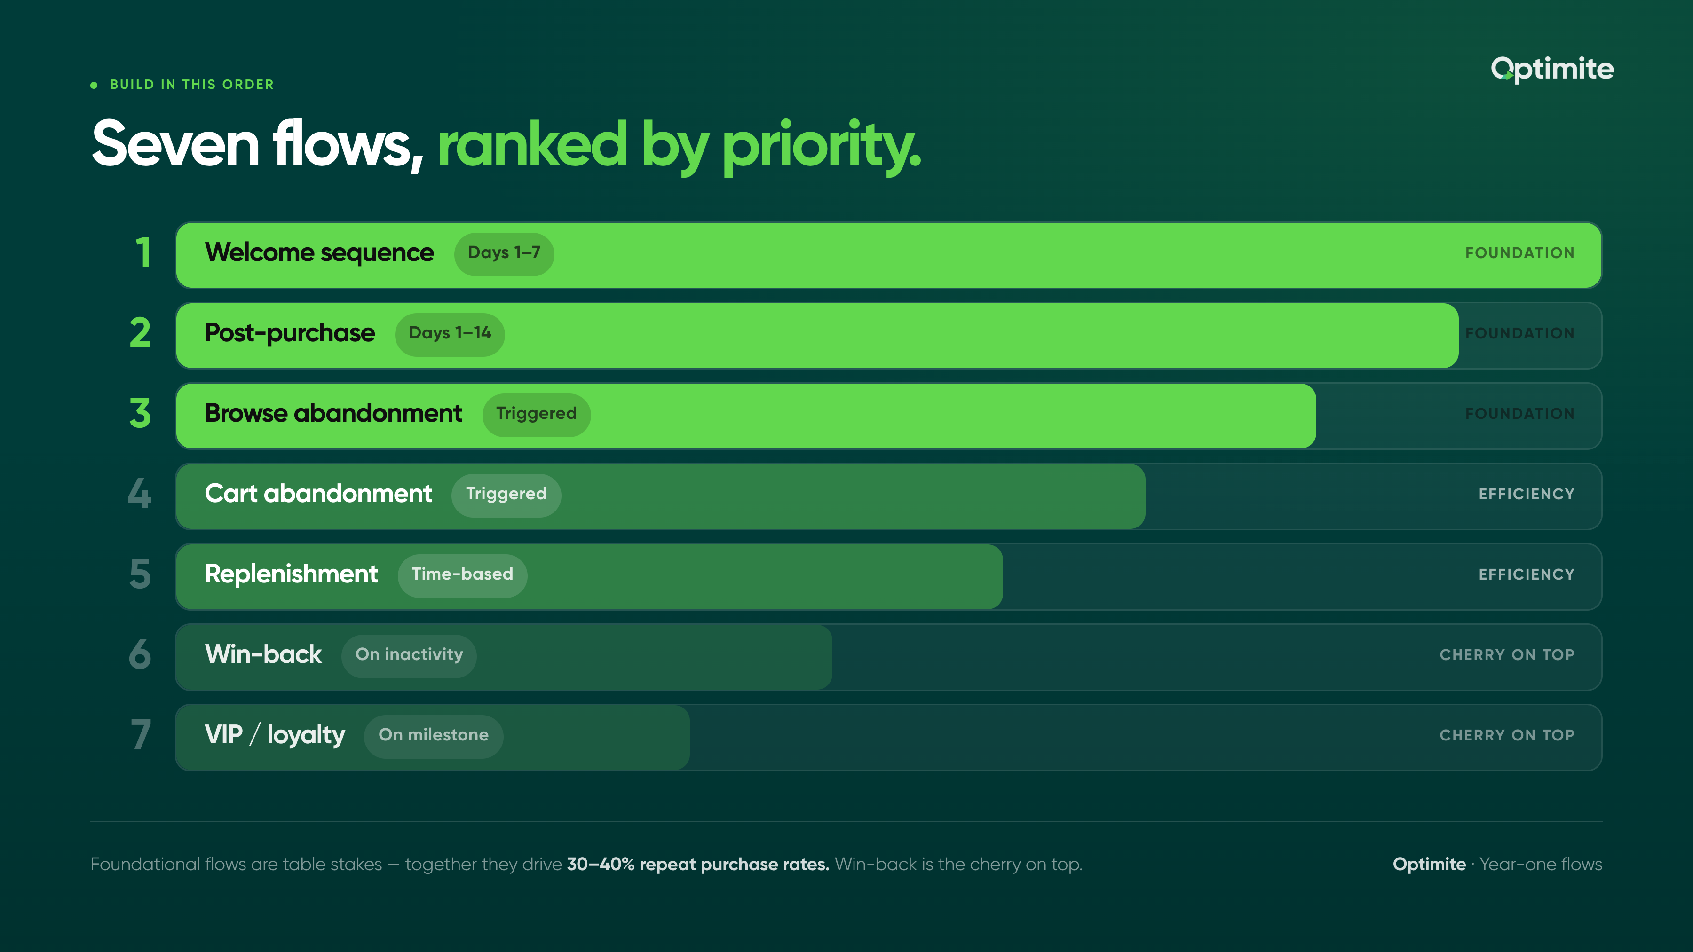Click the Triggered badge on Browse abandonment
The height and width of the screenshot is (952, 1693).
click(536, 415)
